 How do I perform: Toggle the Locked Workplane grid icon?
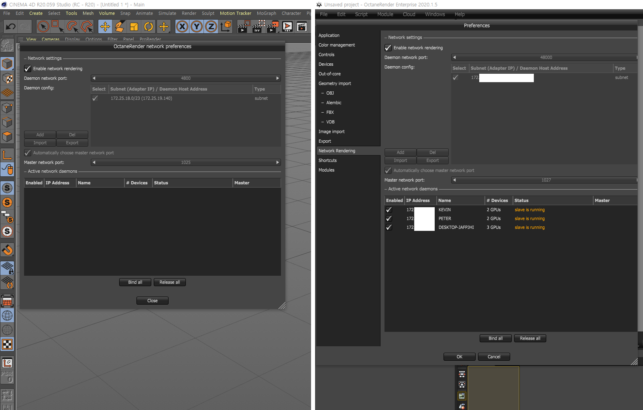(7, 268)
